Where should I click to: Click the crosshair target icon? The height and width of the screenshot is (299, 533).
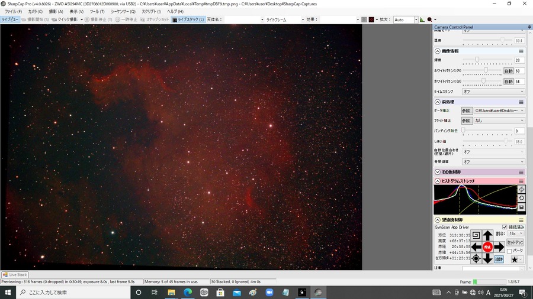(476, 259)
